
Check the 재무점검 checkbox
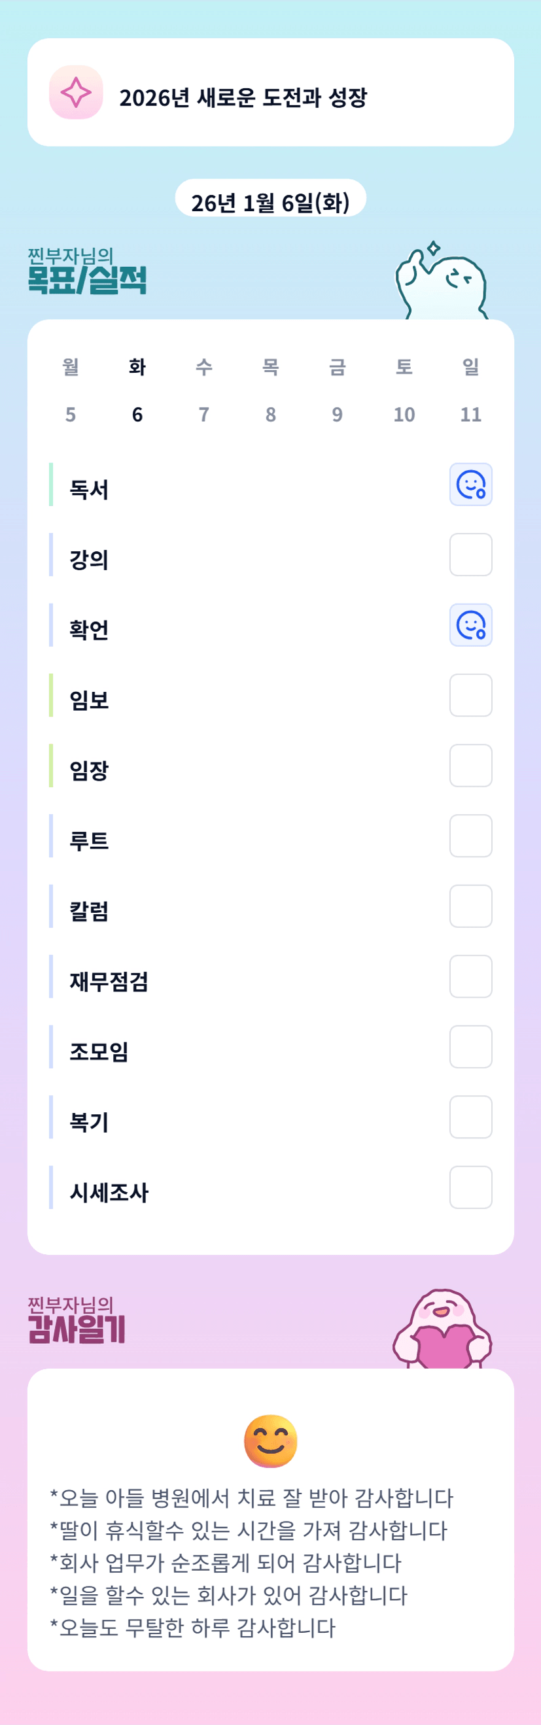click(471, 976)
